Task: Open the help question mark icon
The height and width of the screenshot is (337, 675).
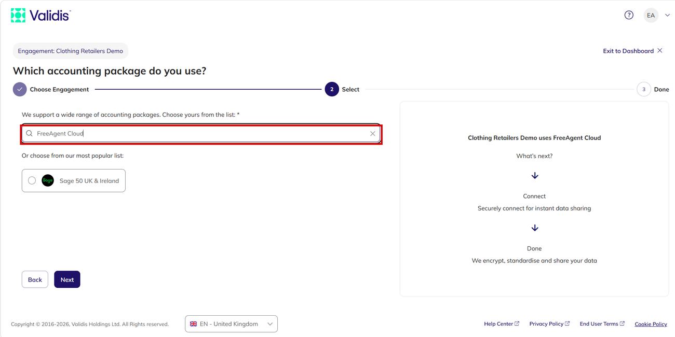Action: [x=629, y=15]
